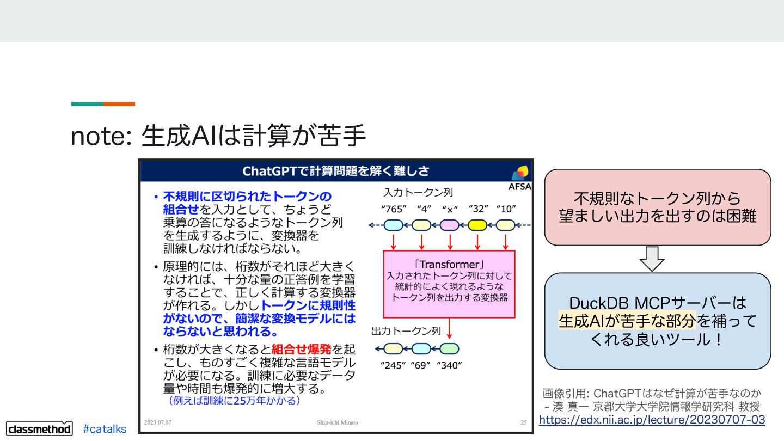This screenshot has width=784, height=441.
Task: Click the slide title 'note: 生成AIは計算が苦手'
Action: 218,136
